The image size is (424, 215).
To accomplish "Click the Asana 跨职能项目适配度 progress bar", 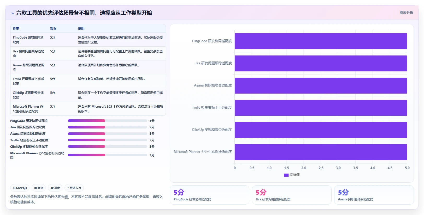I will 108,134.
